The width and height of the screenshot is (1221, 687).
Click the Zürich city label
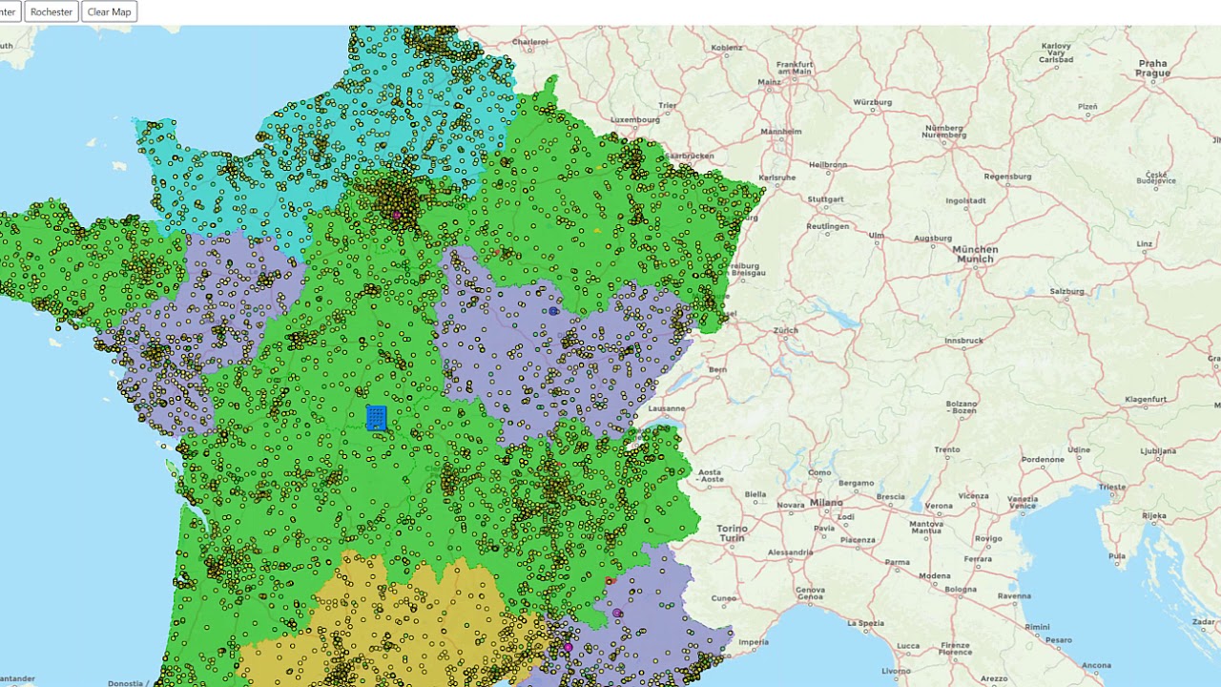[x=786, y=330]
